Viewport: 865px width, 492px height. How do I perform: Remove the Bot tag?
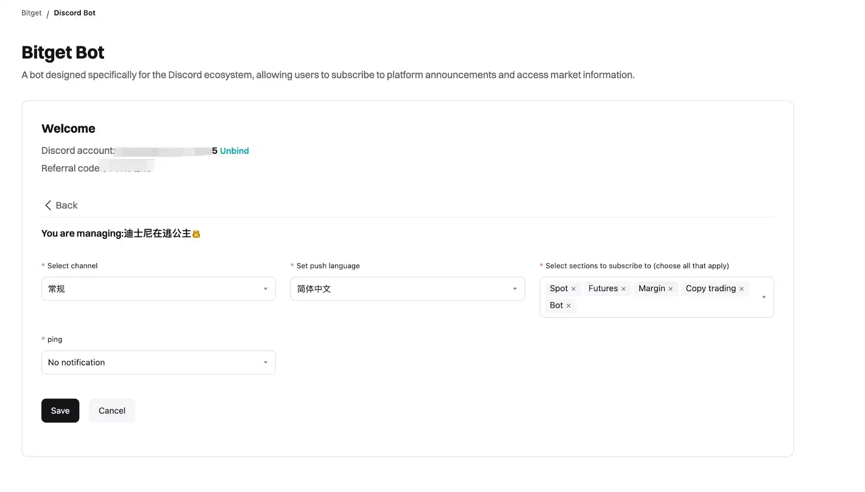(569, 306)
